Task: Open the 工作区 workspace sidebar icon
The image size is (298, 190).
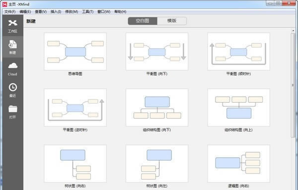Action: (13, 26)
